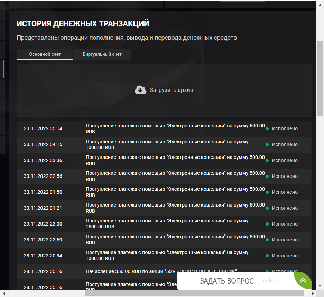
Task: Open the Виртуальный счет tab
Action: (x=102, y=54)
